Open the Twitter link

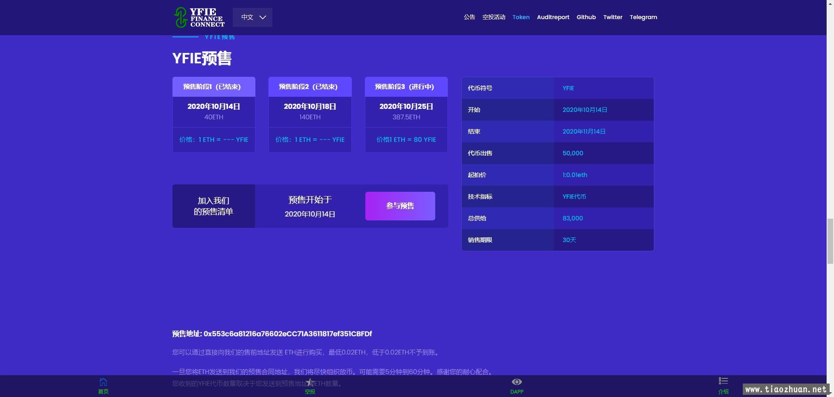[612, 17]
